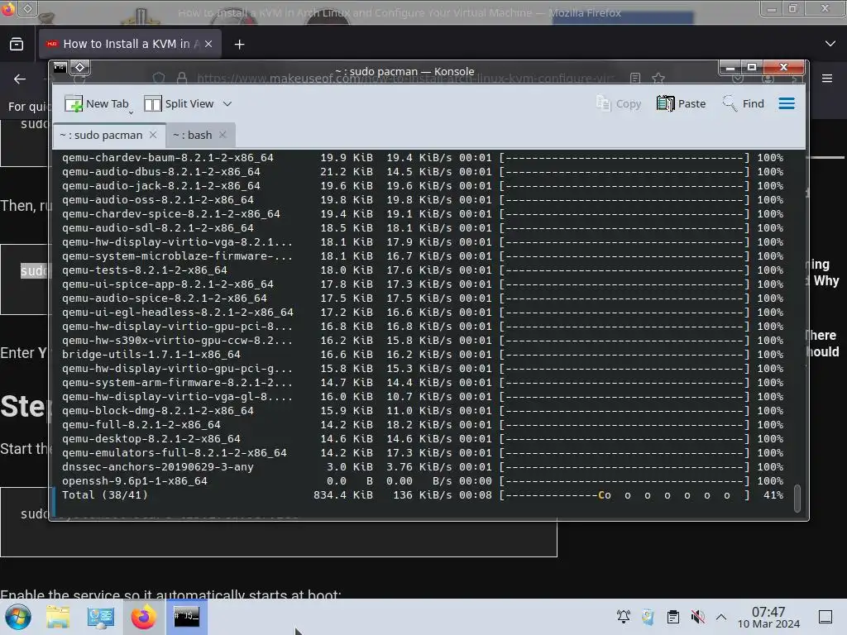
Task: Open a New Tab in Konsole
Action: coord(96,103)
